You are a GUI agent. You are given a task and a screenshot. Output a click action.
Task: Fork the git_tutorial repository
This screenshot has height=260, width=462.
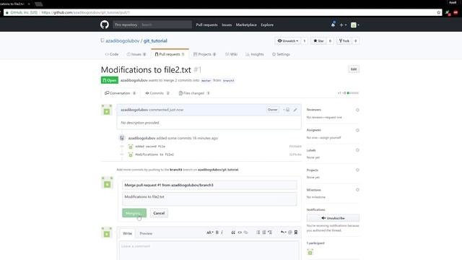(x=344, y=41)
